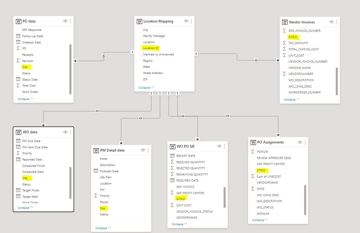The width and height of the screenshot is (360, 233).
Task: Open the PO data table's more options menu
Action: (x=71, y=21)
